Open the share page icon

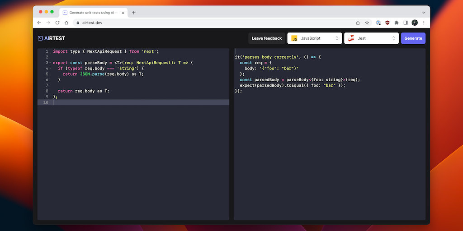point(358,23)
